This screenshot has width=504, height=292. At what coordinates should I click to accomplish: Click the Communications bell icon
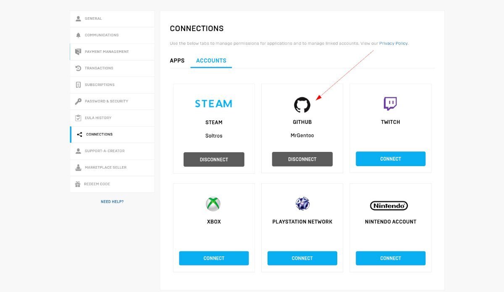pos(78,35)
